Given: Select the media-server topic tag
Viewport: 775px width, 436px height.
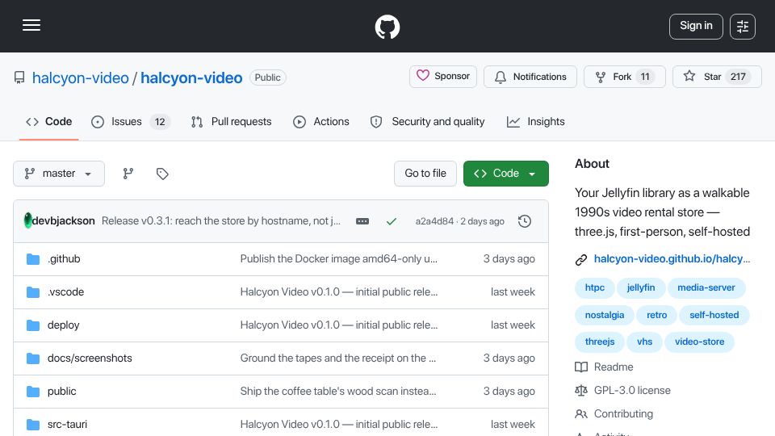Looking at the screenshot, I should pos(706,287).
